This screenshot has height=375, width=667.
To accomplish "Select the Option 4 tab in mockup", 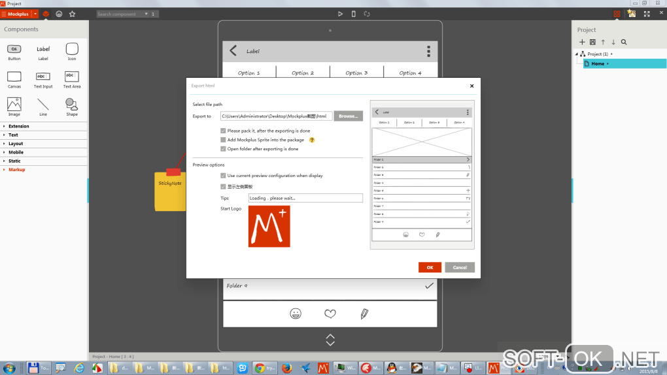I will (x=411, y=73).
